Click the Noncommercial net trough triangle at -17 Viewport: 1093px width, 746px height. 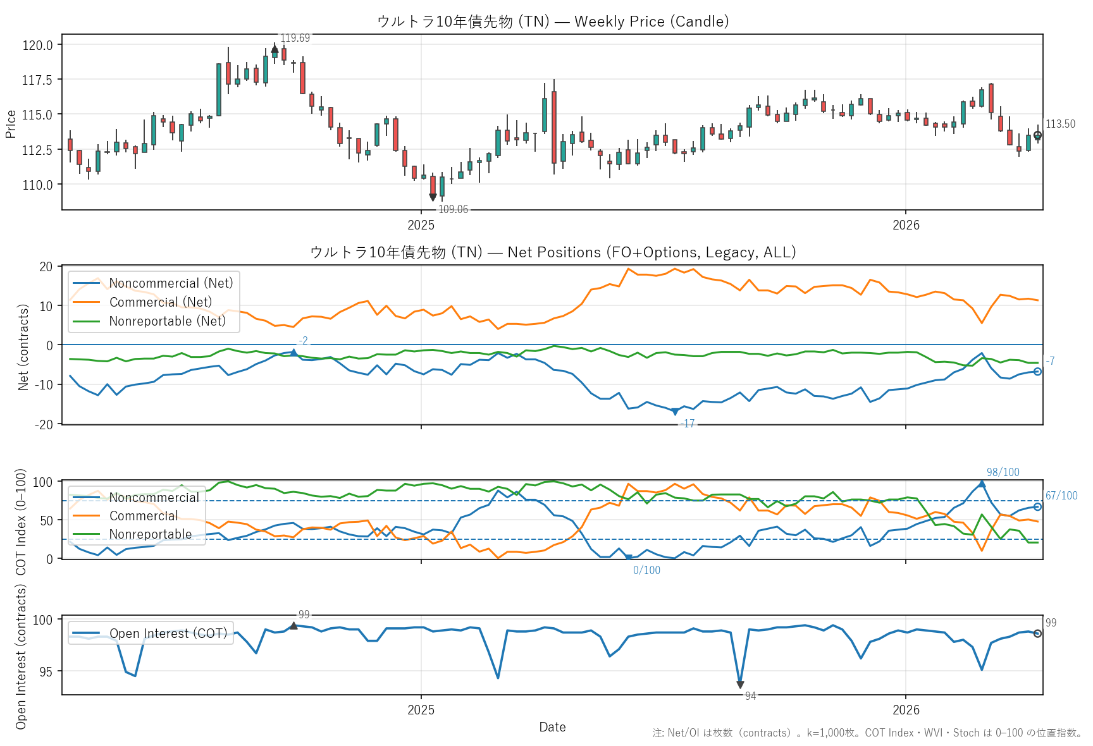tap(675, 412)
